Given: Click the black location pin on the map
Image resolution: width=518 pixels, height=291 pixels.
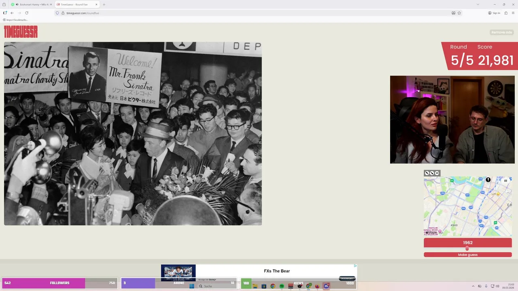Looking at the screenshot, I should point(488,180).
